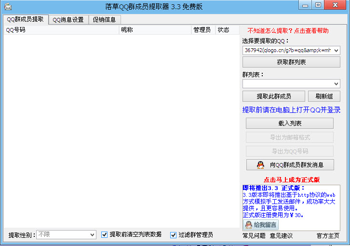Open the 提取性别 combo box
This screenshot has height=246, width=350.
pos(67,234)
